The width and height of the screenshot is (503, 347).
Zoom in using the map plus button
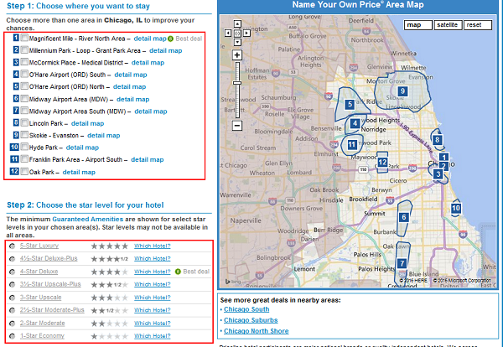[237, 55]
